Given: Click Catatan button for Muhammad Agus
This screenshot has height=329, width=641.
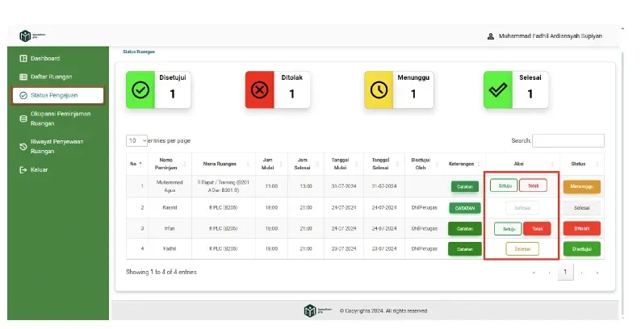Looking at the screenshot, I should click(x=465, y=186).
